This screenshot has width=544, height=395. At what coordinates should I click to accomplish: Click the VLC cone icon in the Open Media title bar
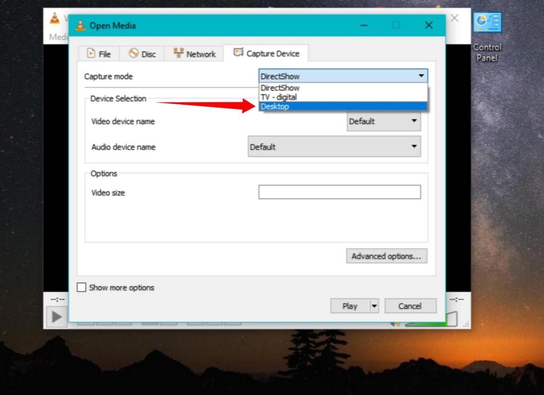tap(80, 25)
